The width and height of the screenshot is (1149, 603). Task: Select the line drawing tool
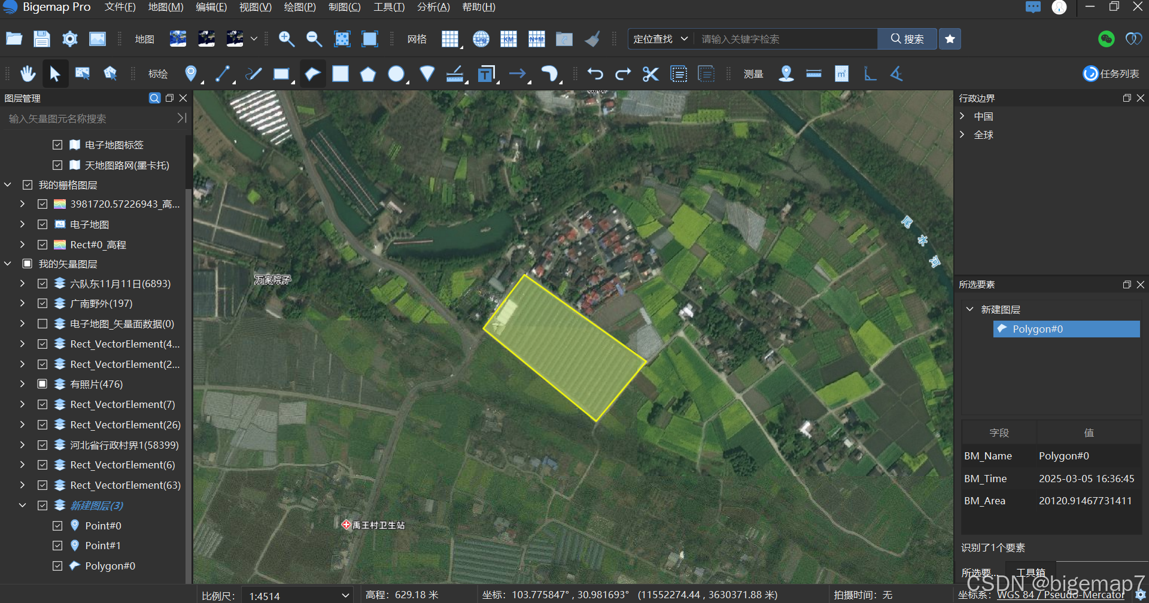(x=223, y=74)
